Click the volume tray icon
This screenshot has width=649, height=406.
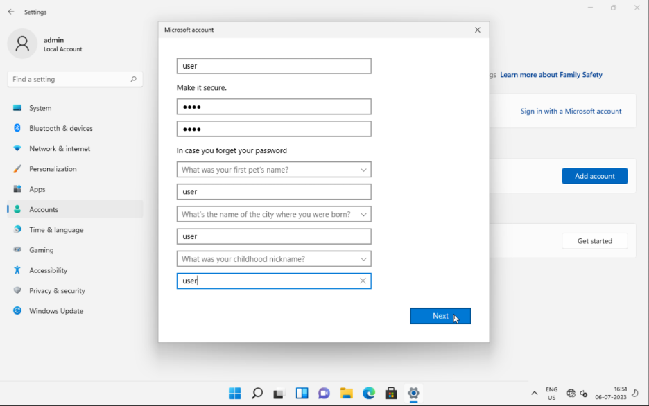(584, 394)
